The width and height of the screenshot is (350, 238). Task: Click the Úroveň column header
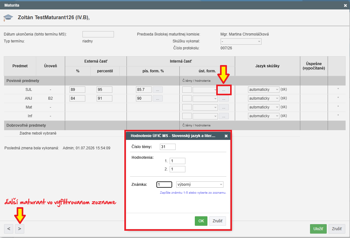pyautogui.click(x=50, y=66)
